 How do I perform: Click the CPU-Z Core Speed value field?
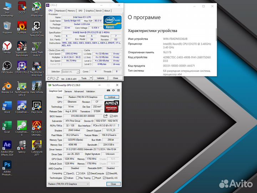(x=71, y=54)
